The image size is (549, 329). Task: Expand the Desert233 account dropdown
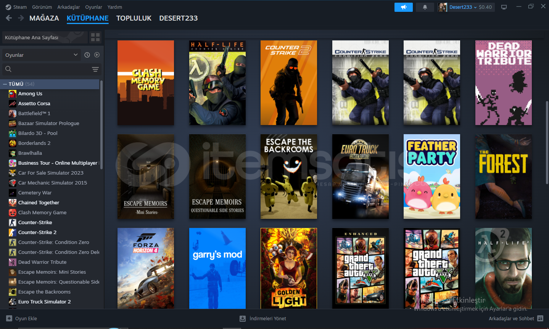pos(475,7)
